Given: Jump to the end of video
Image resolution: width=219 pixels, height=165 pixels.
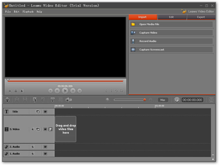Looking at the screenshot, I should pos(79,91).
